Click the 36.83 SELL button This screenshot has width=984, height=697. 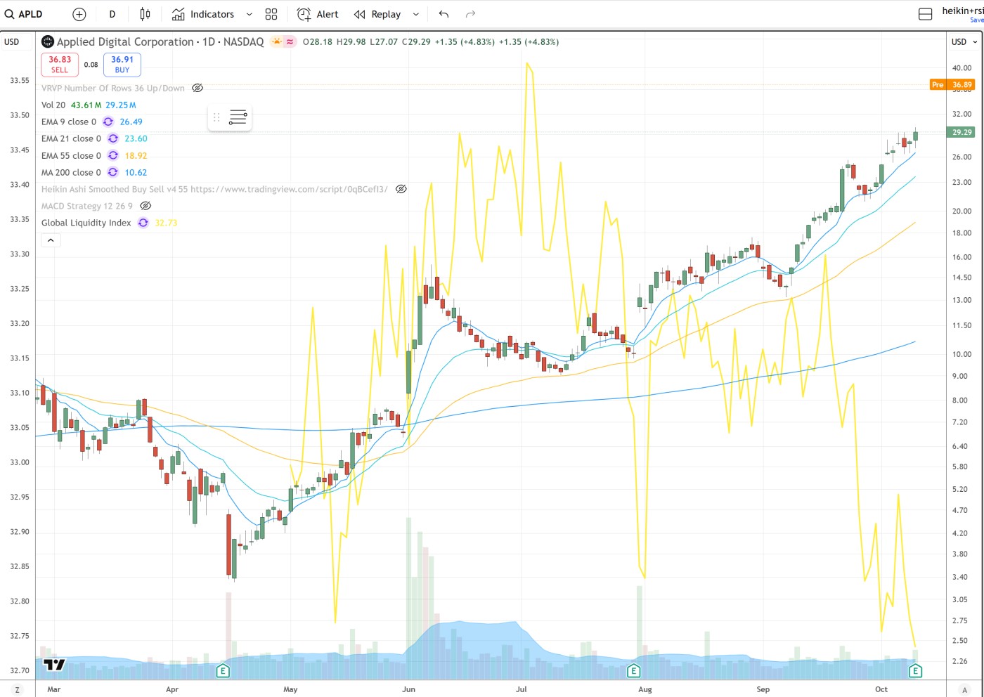tap(60, 64)
